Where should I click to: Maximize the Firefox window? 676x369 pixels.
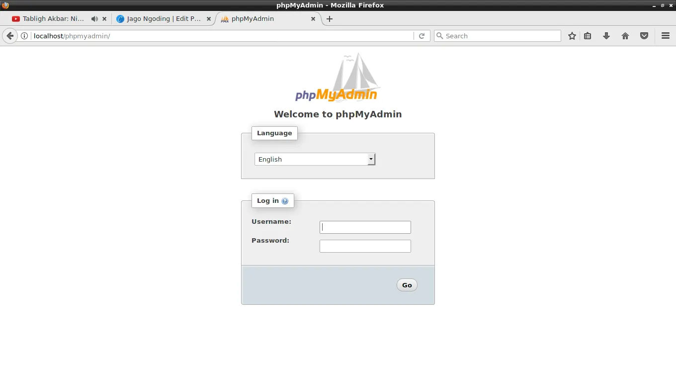(663, 5)
